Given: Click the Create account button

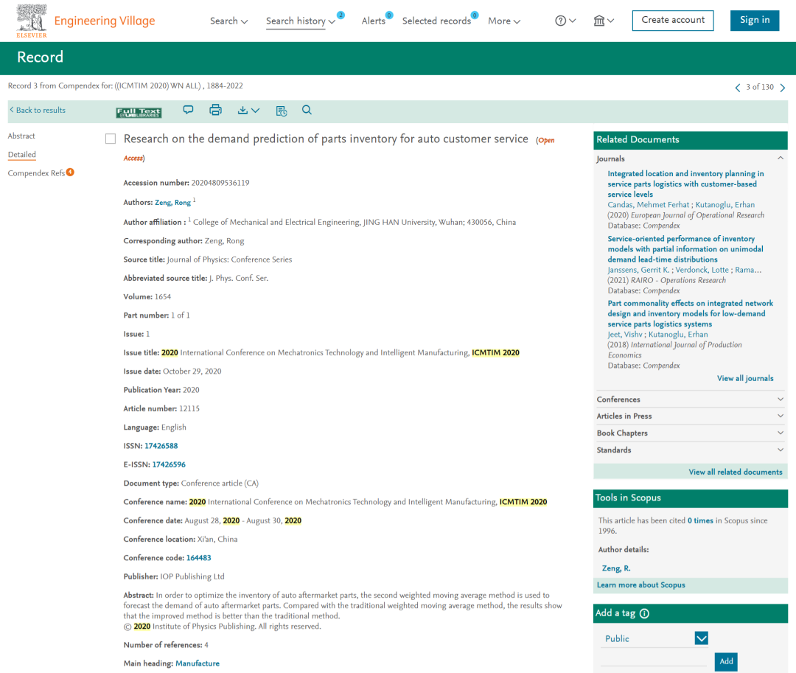Looking at the screenshot, I should [673, 21].
